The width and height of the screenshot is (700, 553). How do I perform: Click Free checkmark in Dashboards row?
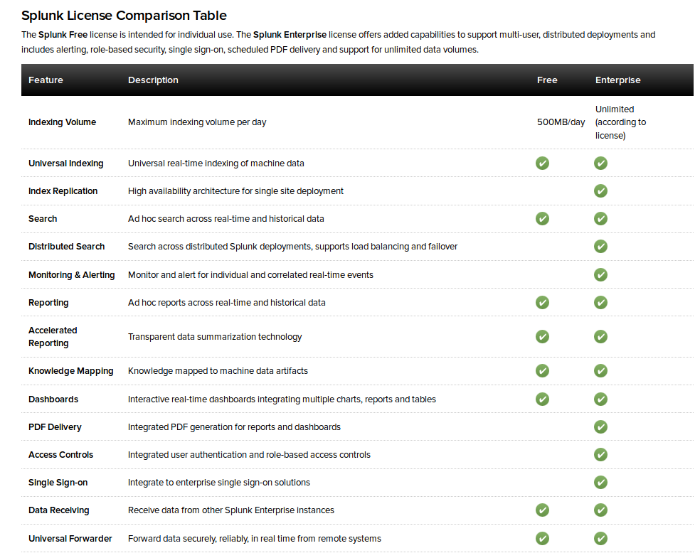click(x=542, y=399)
